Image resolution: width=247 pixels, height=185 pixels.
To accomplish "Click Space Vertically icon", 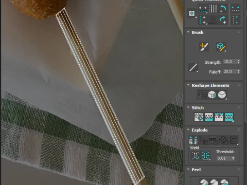I will point(235,20).
